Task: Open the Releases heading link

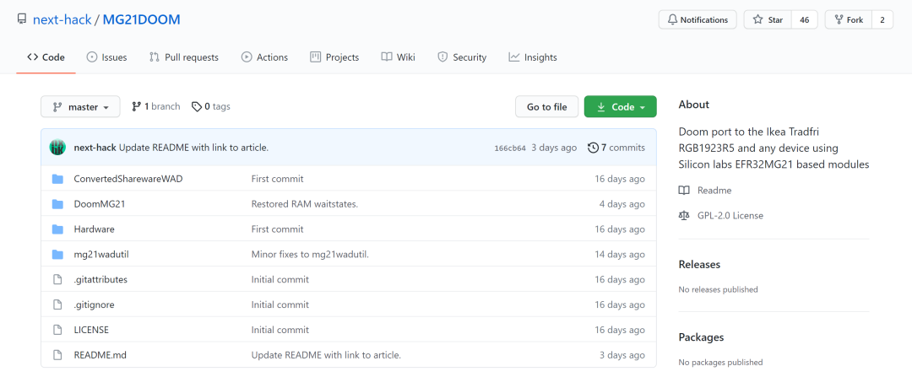Action: click(699, 264)
